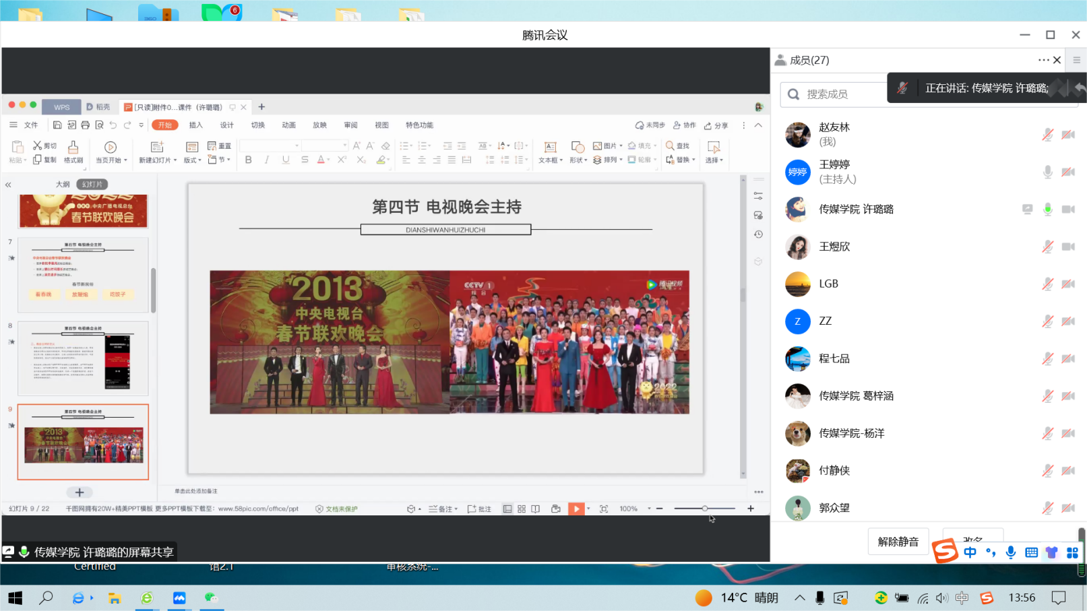Click the clear formatting eraser icon

point(385,146)
